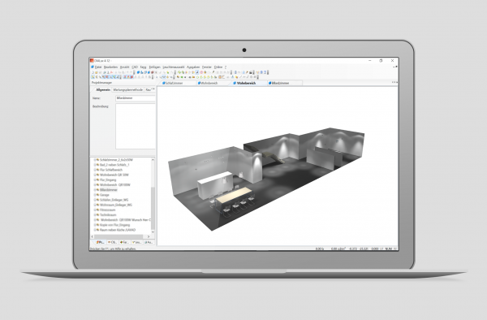
Task: Click the zoom magnifier toolbar icon
Action: coord(160,76)
